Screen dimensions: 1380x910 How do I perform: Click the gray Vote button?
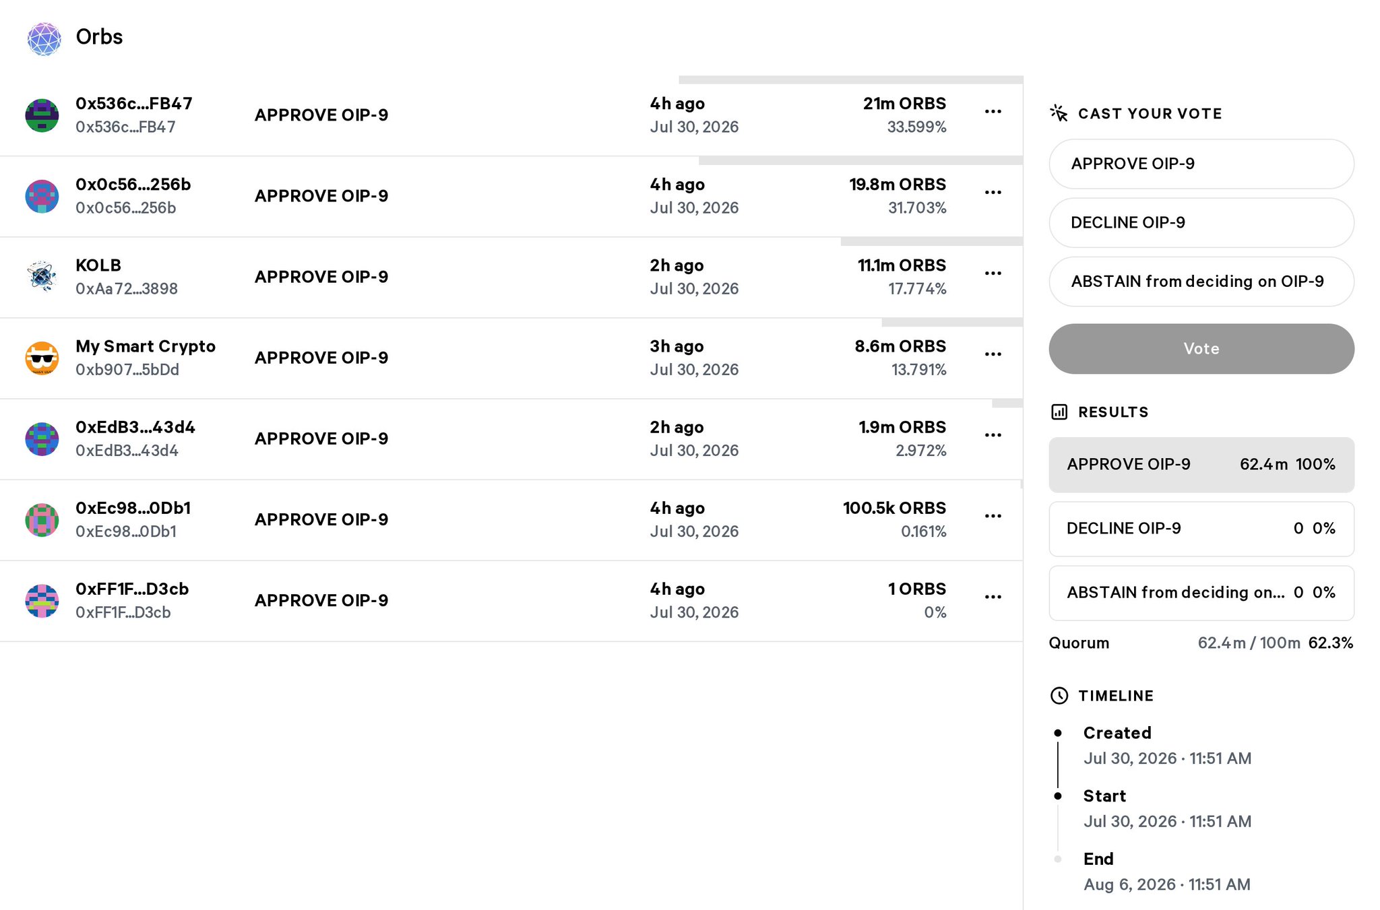click(x=1201, y=349)
